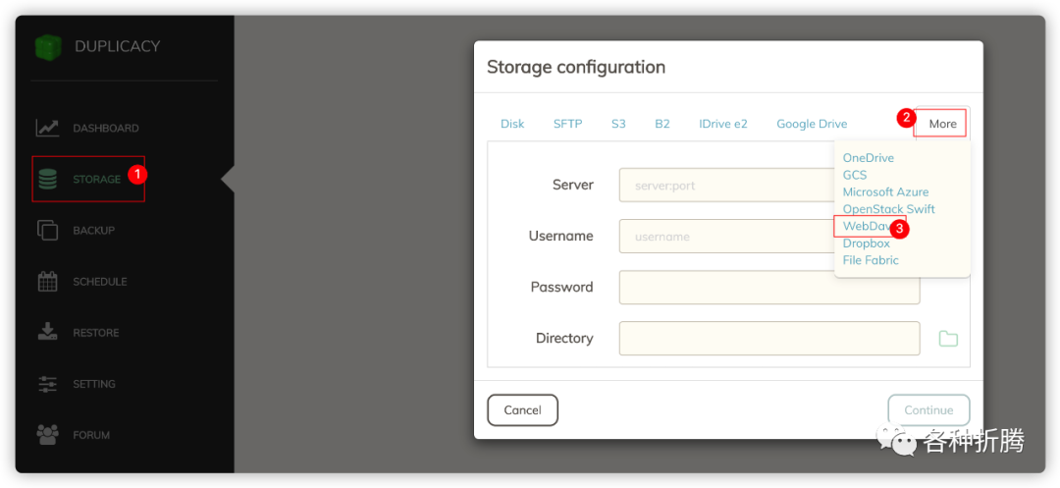Choose OneDrive from the More list

868,158
